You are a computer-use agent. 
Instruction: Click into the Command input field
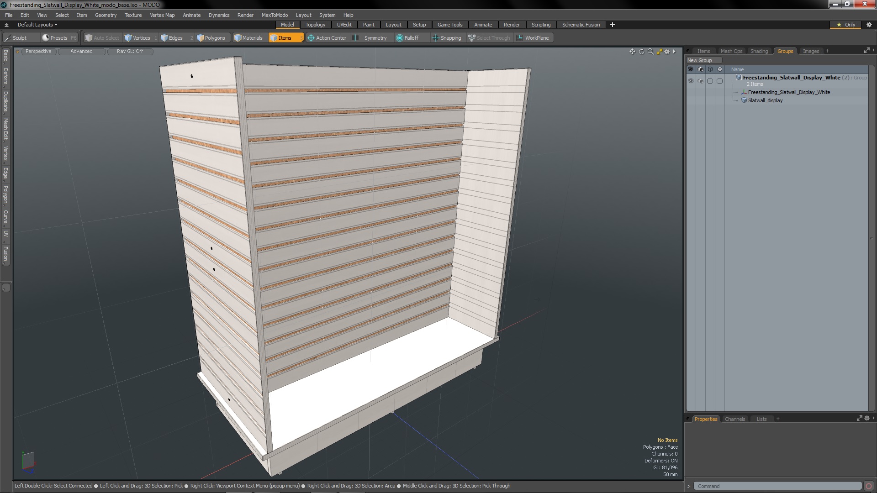coord(777,486)
